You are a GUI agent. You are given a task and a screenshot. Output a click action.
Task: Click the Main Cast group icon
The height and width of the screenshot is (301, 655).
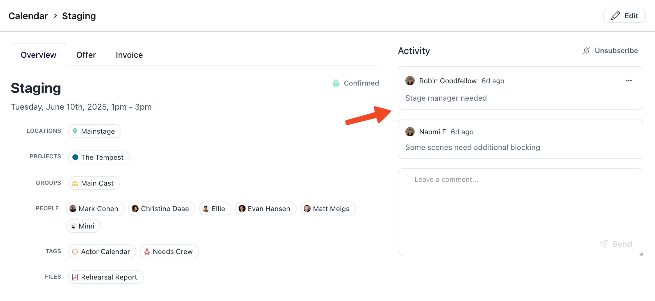pyautogui.click(x=75, y=183)
